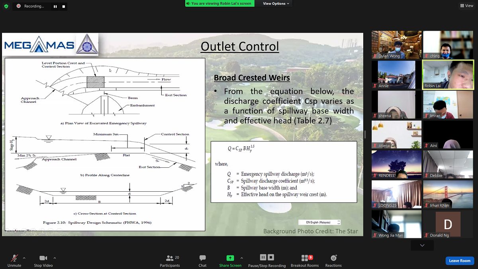Expand video options arrow next to Stop Video

[x=55, y=258]
